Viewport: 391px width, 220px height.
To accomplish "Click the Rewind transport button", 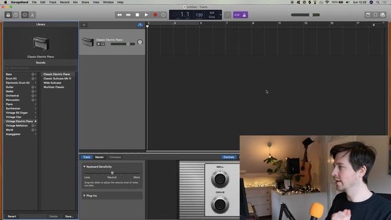I will pos(120,15).
